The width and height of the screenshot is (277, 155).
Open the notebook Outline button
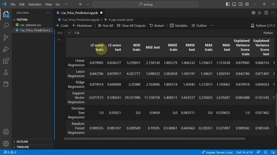click(x=199, y=25)
